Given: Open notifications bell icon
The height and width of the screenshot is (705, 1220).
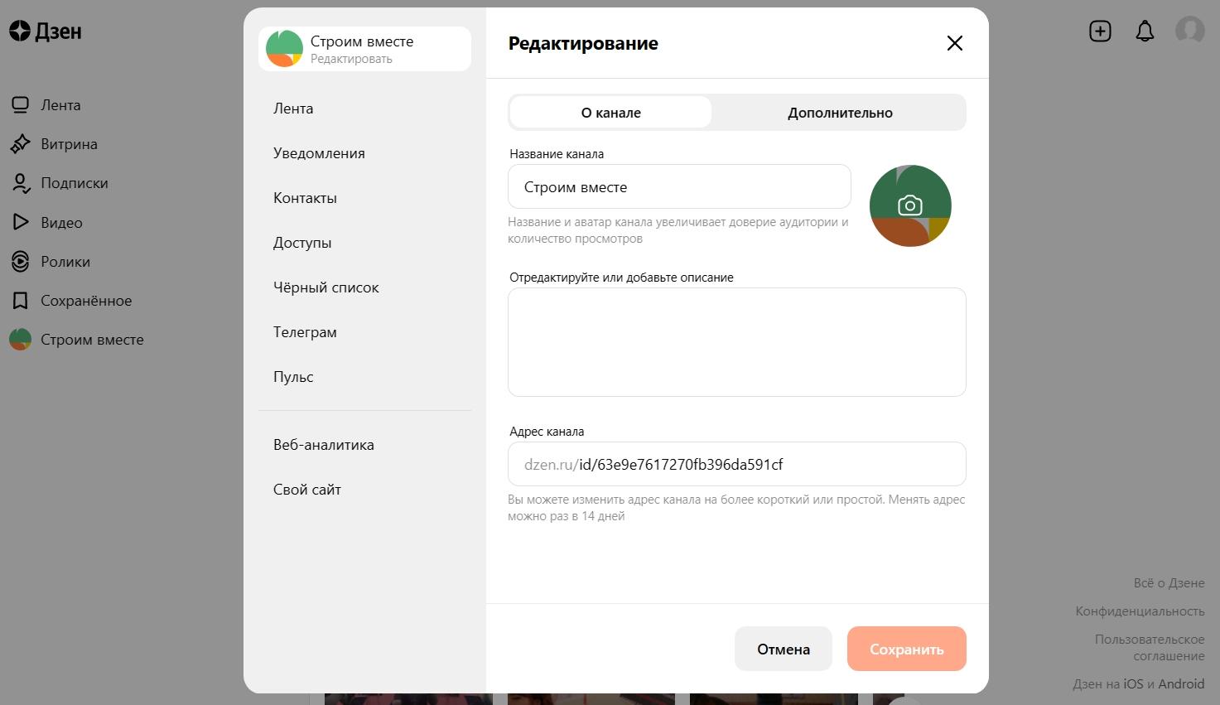Looking at the screenshot, I should click(1145, 31).
